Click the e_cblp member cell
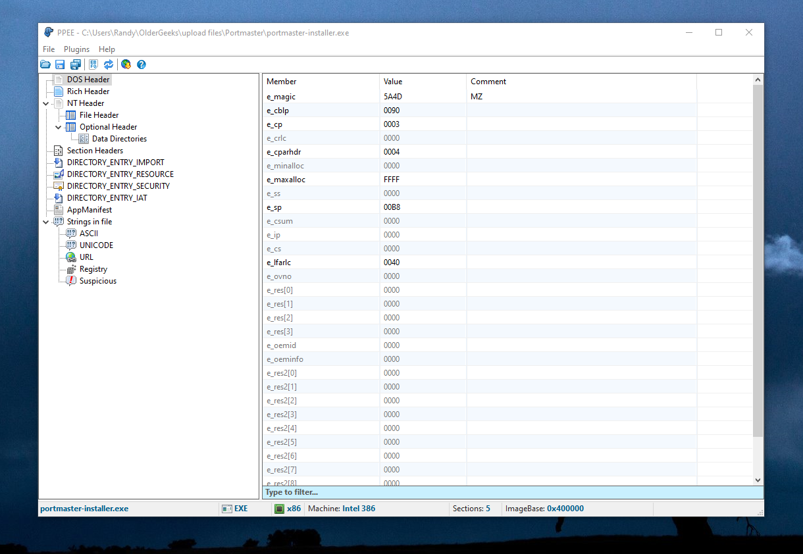 (321, 111)
